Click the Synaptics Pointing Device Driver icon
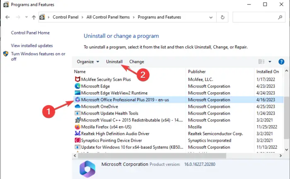290x179 pixels. (77, 140)
